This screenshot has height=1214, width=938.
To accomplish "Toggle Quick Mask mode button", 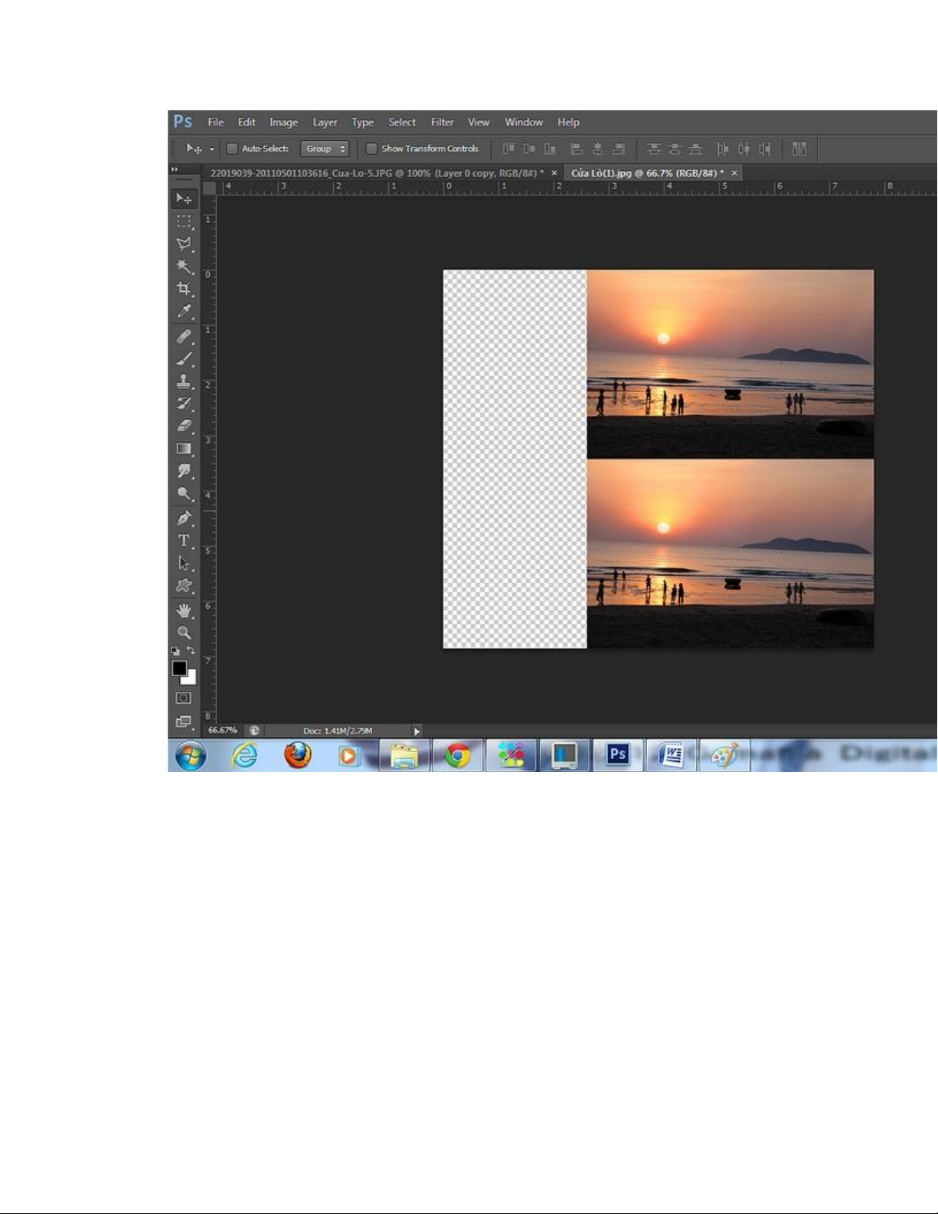I will pyautogui.click(x=184, y=699).
